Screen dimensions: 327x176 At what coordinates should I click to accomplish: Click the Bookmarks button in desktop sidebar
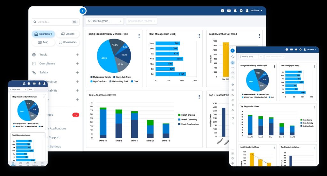(x=68, y=42)
